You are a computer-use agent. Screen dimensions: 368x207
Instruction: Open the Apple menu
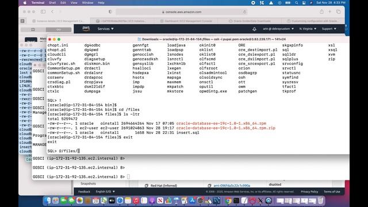click(25, 3)
